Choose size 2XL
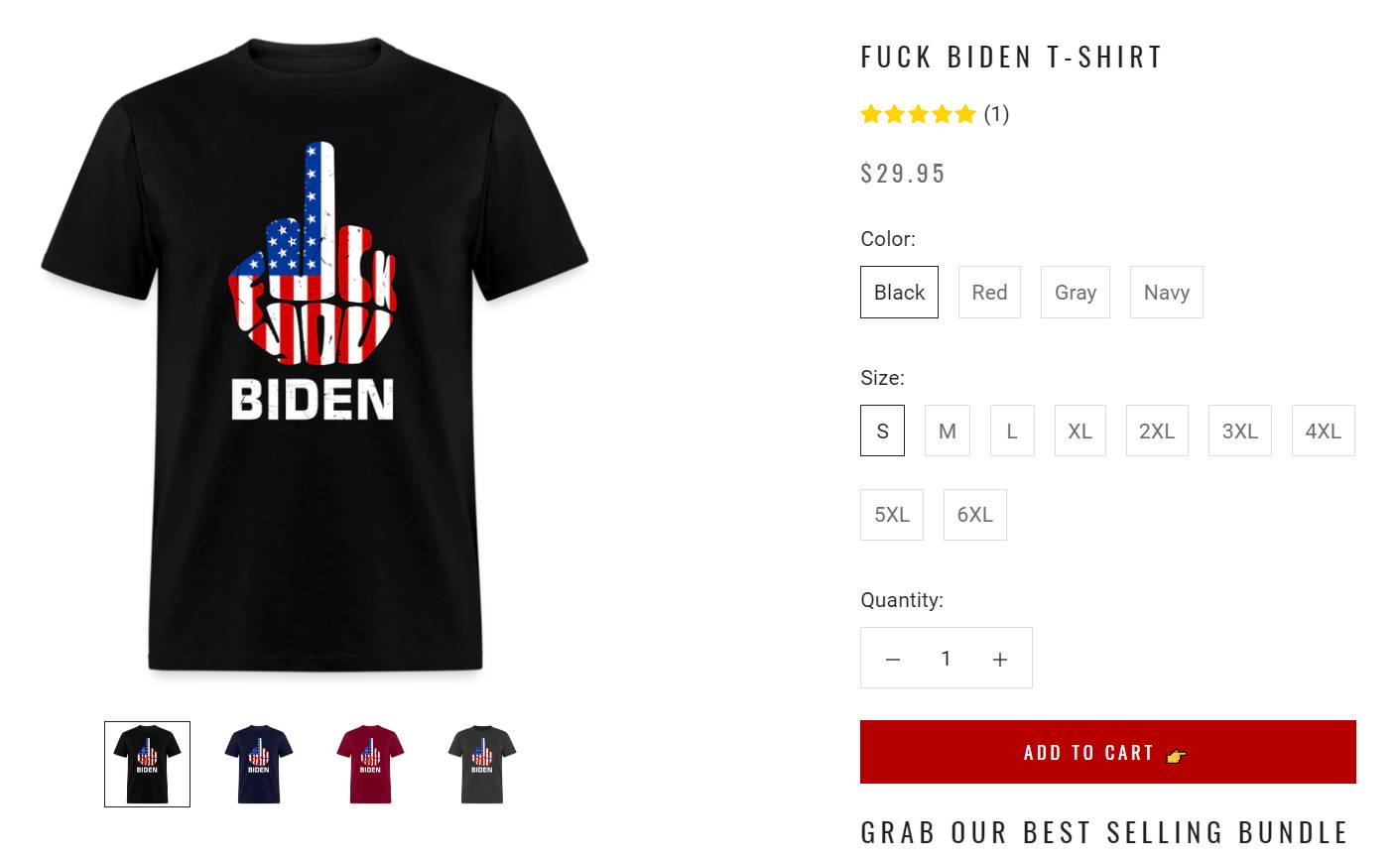Viewport: 1396px width, 862px height. pyautogui.click(x=1157, y=431)
